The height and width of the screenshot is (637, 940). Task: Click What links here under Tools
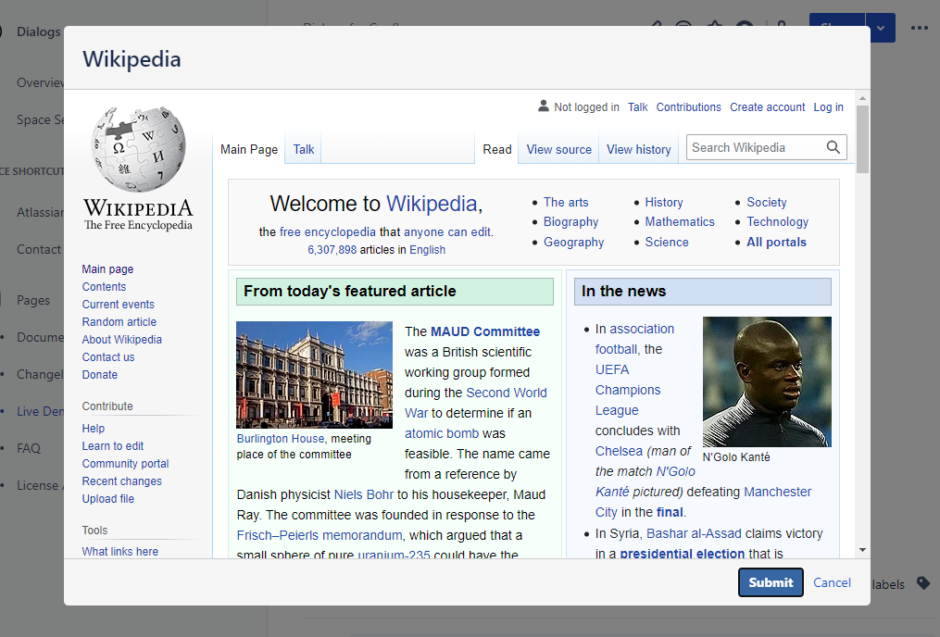(119, 551)
